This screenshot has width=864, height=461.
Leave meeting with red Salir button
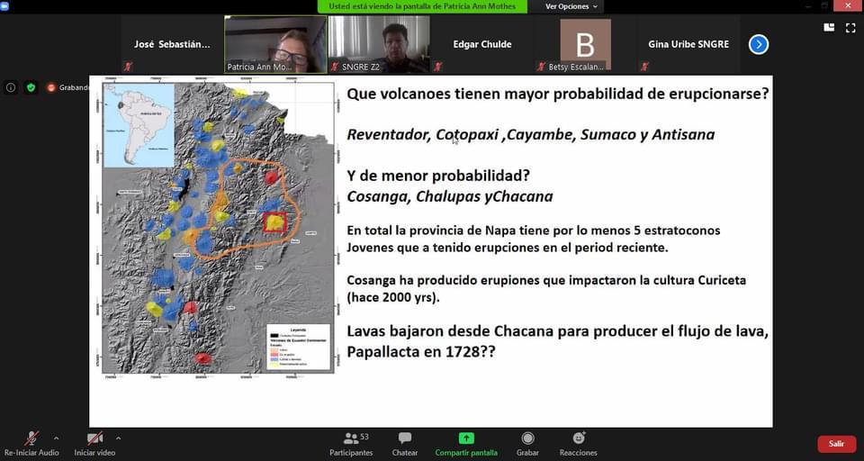point(836,444)
